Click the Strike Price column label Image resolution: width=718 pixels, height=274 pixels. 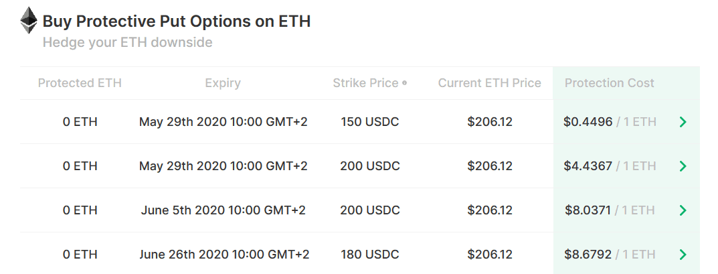point(365,84)
